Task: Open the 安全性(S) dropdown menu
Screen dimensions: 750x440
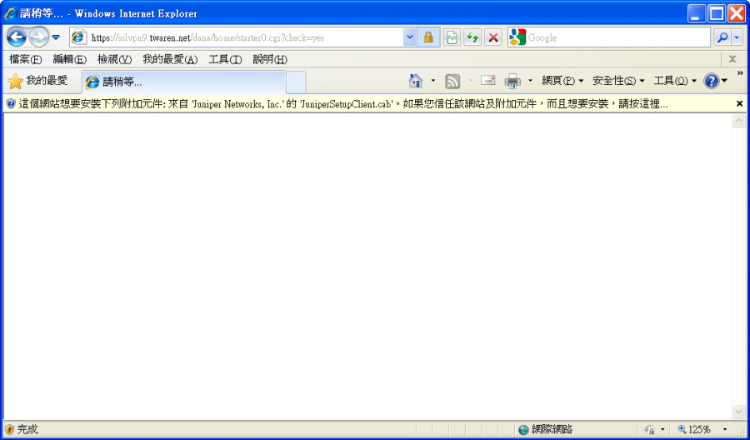Action: click(617, 81)
